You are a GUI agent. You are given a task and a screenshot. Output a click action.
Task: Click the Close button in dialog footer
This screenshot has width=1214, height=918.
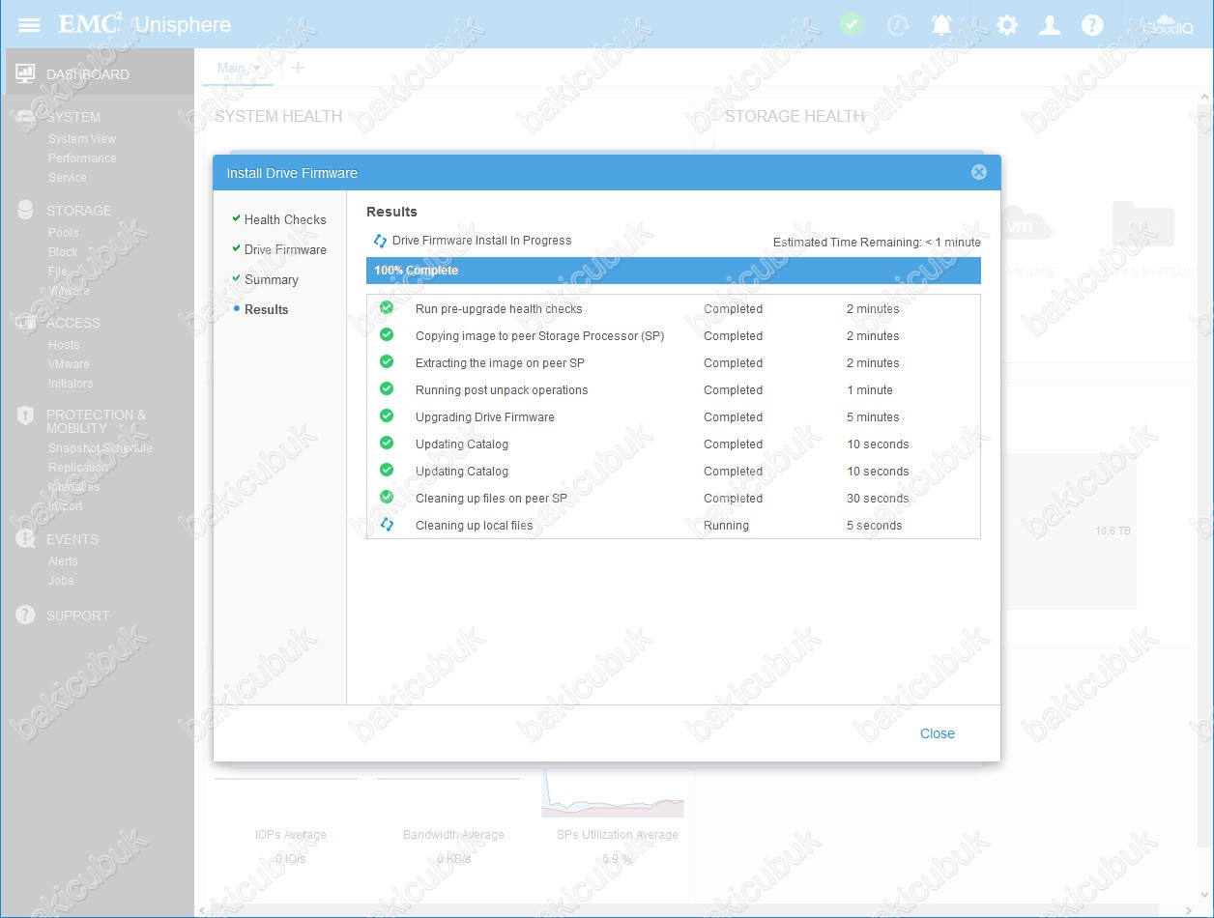[937, 733]
